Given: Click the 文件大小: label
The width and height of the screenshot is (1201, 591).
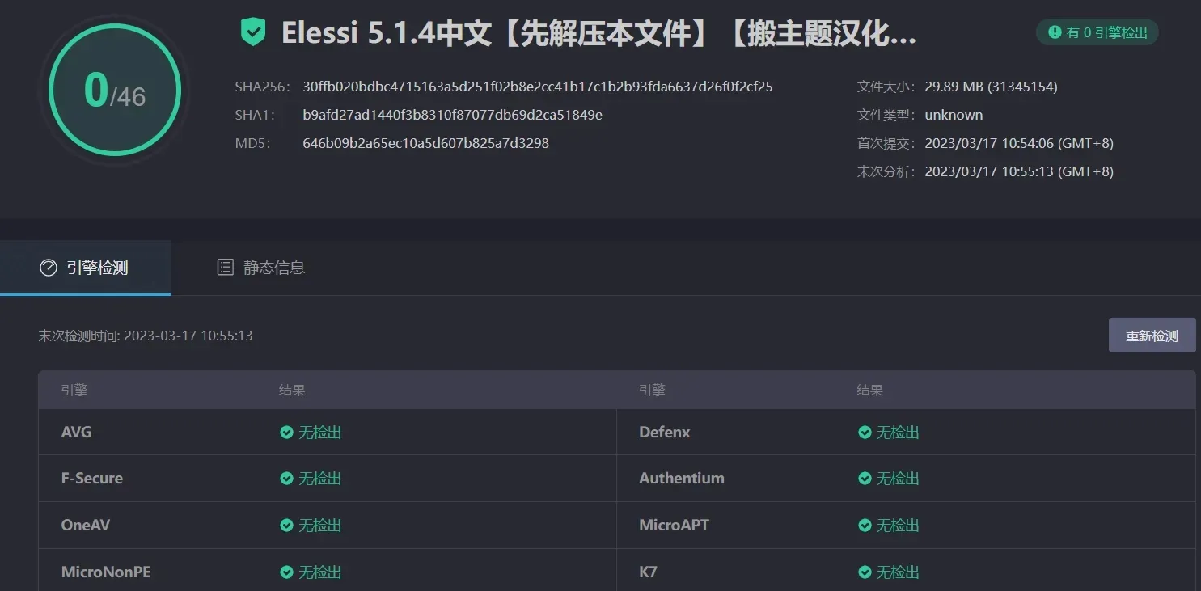Looking at the screenshot, I should pos(887,87).
